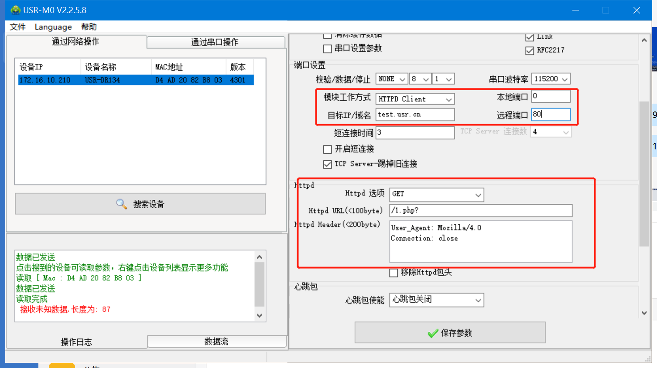Open the stop bits dropdown showing 1

click(443, 79)
